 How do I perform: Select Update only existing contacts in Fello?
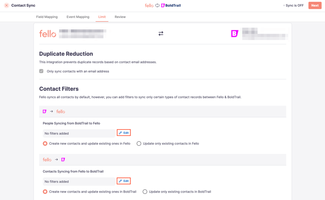pyautogui.click(x=139, y=143)
